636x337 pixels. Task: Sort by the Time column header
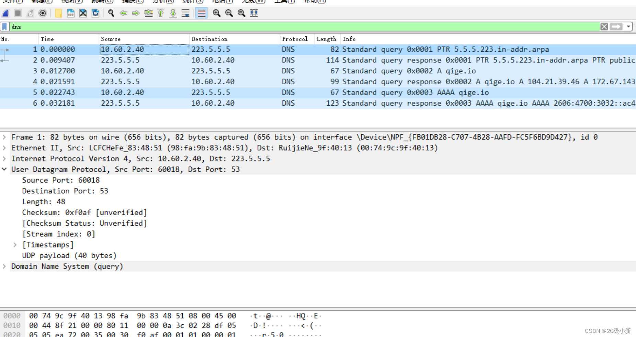pyautogui.click(x=69, y=39)
